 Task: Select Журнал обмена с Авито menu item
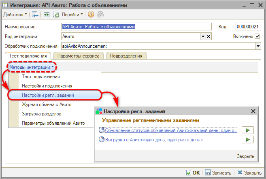pos(47,104)
